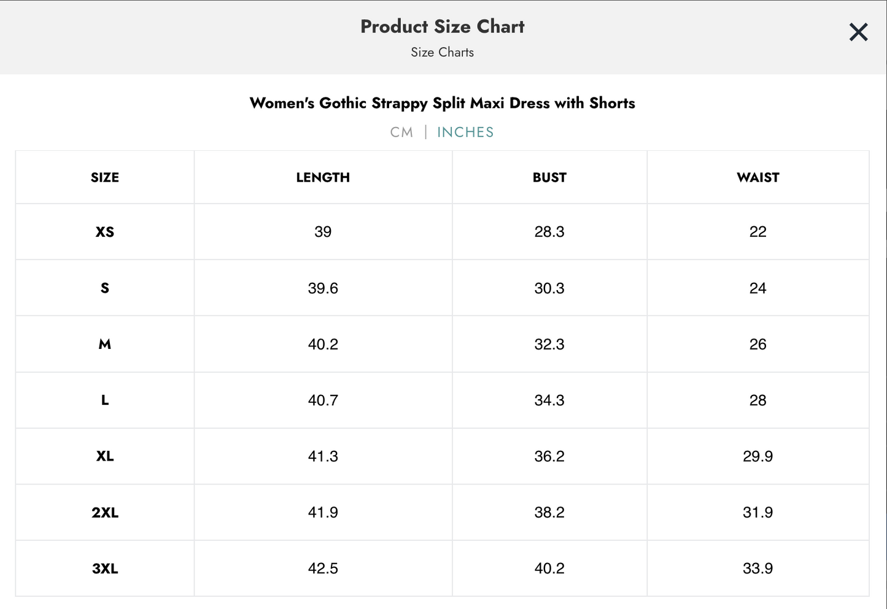The width and height of the screenshot is (887, 609).
Task: Select the 36.2 bust value for XL
Action: pyautogui.click(x=549, y=456)
